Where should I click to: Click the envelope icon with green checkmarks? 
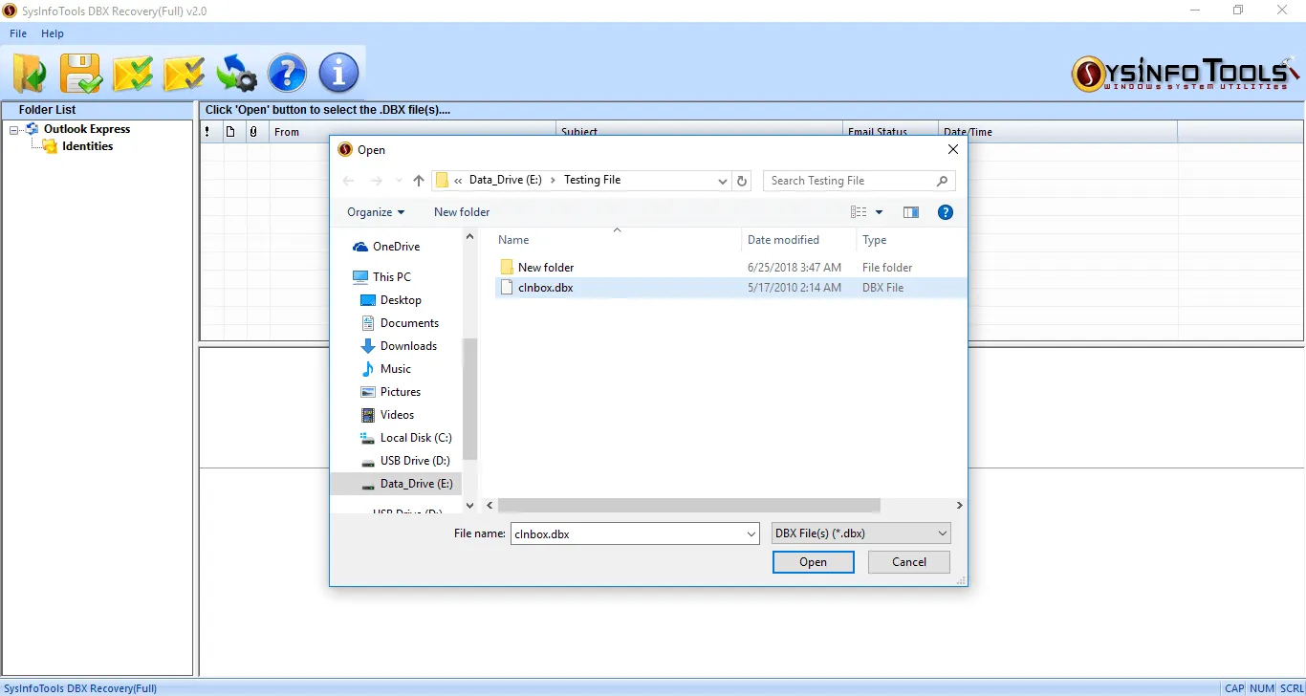133,74
